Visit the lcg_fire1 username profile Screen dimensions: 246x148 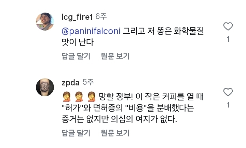tap(77, 16)
